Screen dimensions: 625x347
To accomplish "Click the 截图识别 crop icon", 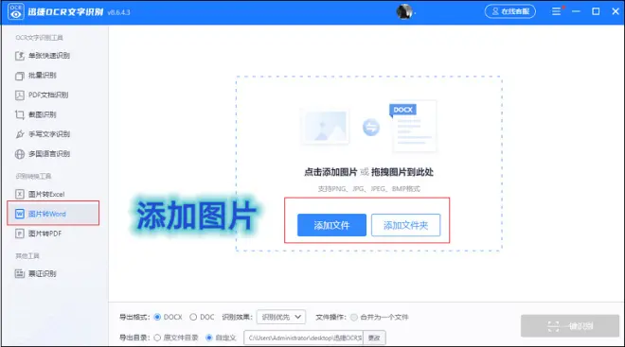I will point(20,114).
